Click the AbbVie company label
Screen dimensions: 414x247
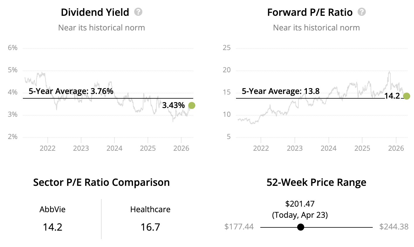(53, 210)
